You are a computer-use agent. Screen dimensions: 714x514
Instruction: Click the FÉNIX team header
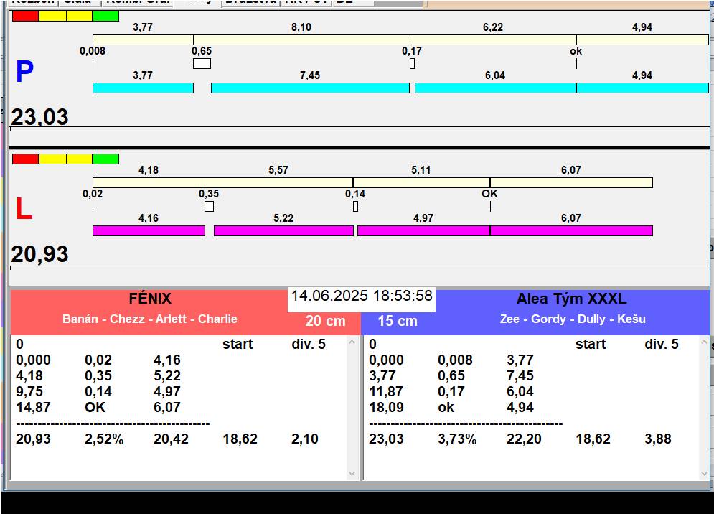pos(149,299)
